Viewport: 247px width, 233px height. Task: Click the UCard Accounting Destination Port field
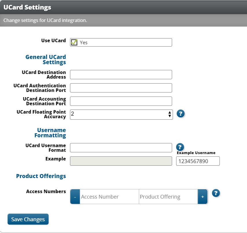121,101
